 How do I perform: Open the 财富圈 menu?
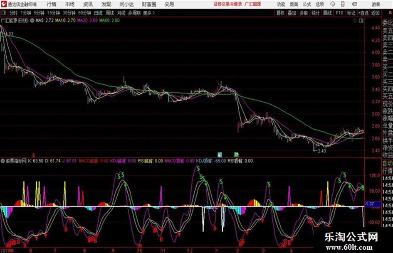149,4
